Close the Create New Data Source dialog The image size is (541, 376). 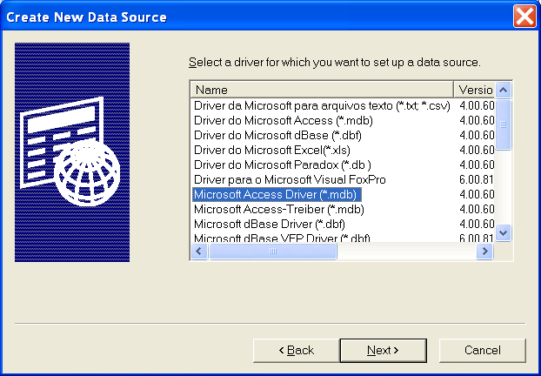pyautogui.click(x=524, y=16)
